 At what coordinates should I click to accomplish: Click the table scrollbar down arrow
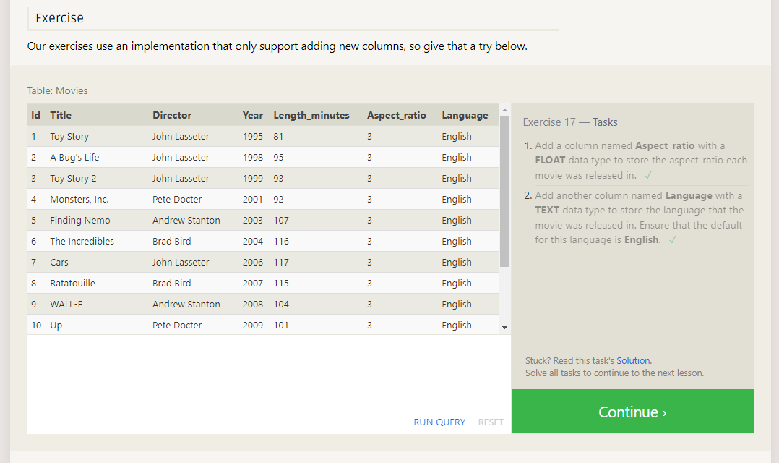[x=504, y=327]
